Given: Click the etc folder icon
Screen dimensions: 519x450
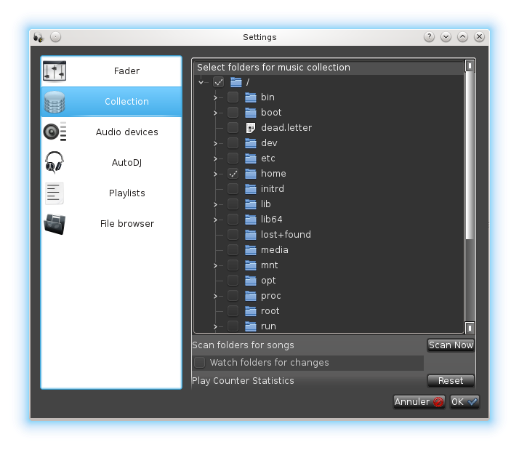Looking at the screenshot, I should 251,158.
